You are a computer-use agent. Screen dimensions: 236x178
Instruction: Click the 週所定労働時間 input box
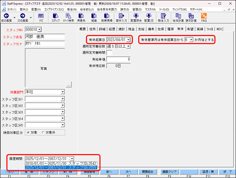[x=109, y=52]
